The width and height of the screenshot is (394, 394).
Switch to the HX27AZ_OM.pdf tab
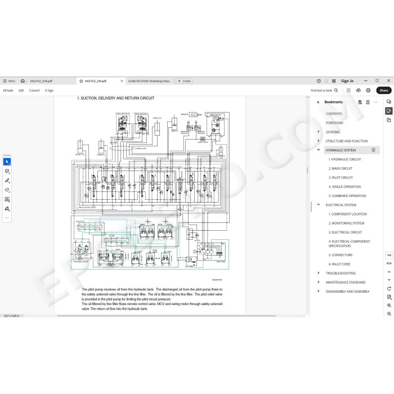pos(41,81)
